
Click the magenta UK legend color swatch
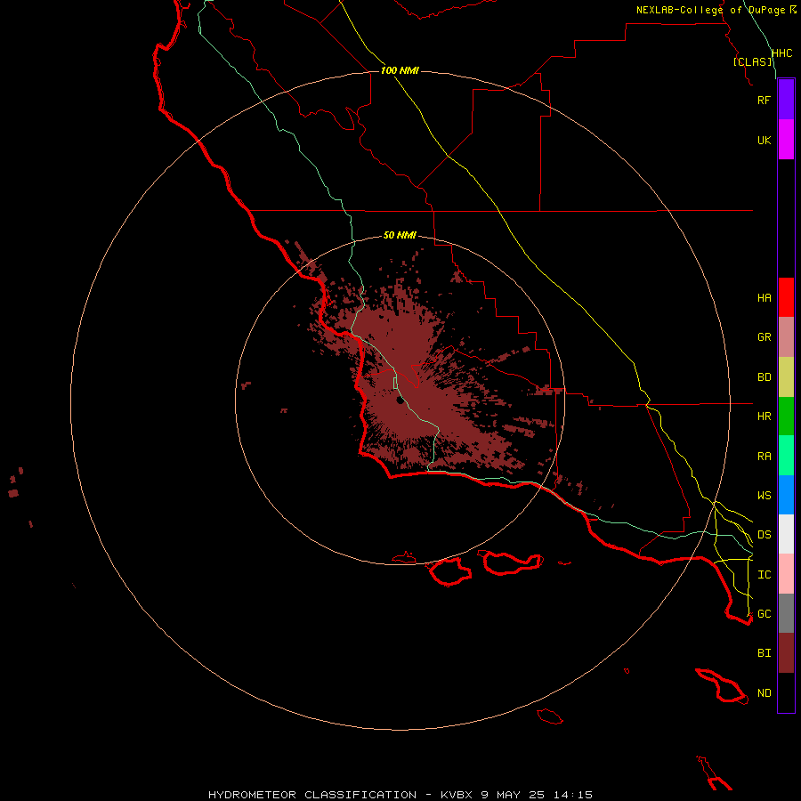coord(786,140)
